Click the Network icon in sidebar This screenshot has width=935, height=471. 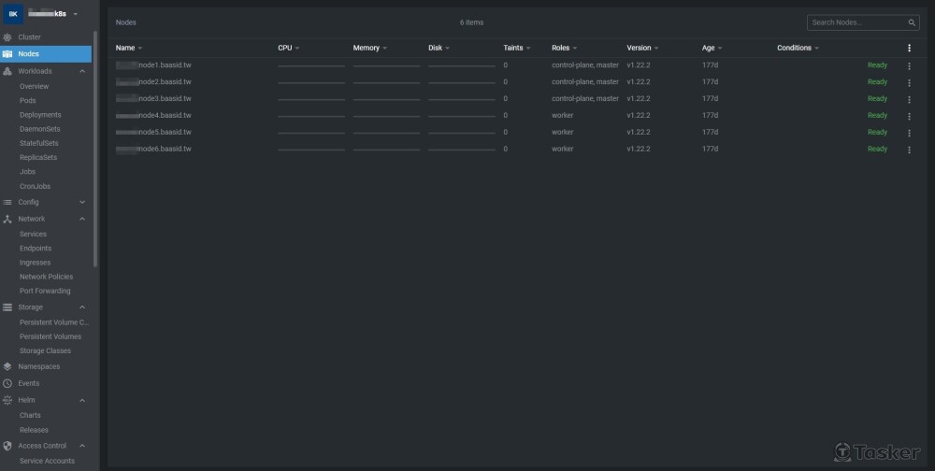click(8, 219)
